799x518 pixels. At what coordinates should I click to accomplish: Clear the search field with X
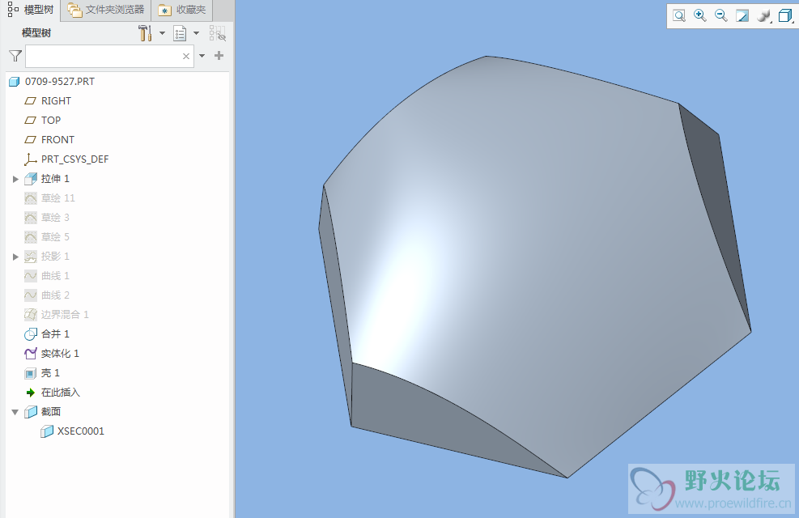[x=186, y=56]
